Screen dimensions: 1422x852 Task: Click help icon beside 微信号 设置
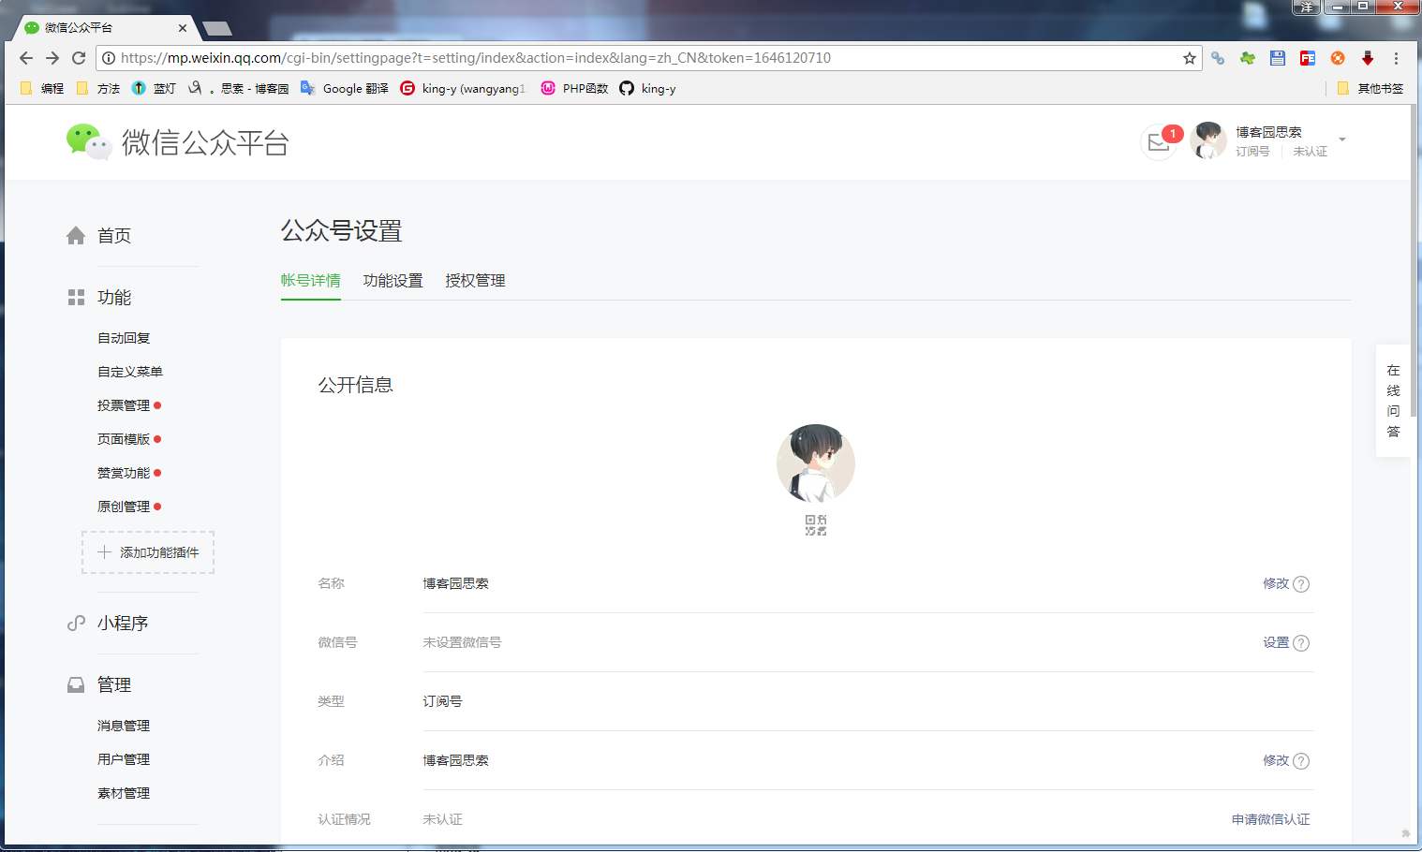(1301, 643)
